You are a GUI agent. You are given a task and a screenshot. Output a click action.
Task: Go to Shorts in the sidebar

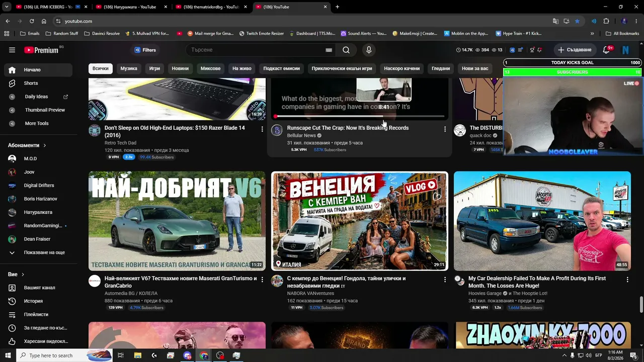coord(38,83)
